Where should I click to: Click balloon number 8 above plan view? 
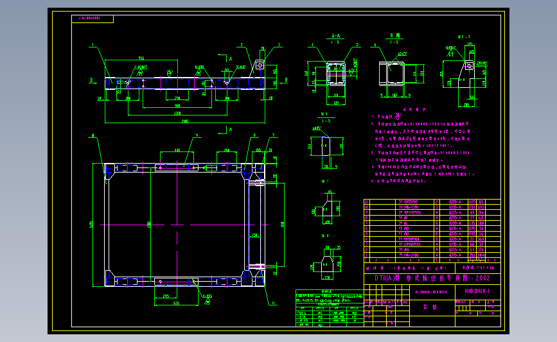pyautogui.click(x=254, y=135)
